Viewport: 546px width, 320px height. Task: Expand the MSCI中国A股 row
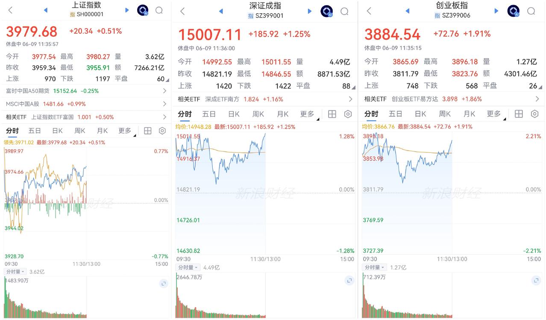click(x=85, y=104)
